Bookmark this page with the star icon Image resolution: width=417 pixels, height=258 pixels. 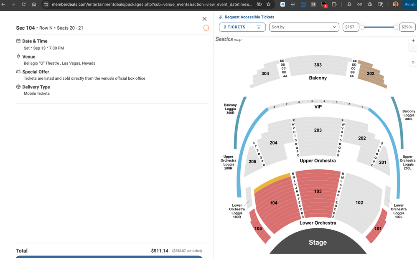[x=268, y=4]
